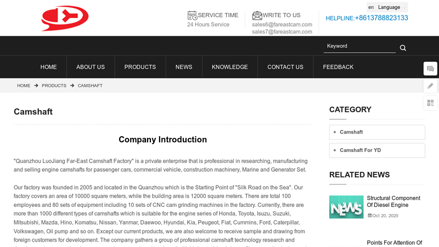The image size is (439, 247).
Task: Show the QR code sidebar icon
Action: pos(430,103)
